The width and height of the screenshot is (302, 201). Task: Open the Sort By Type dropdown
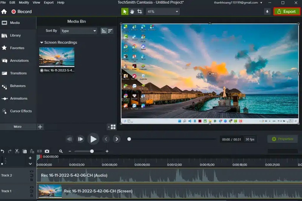pyautogui.click(x=78, y=31)
